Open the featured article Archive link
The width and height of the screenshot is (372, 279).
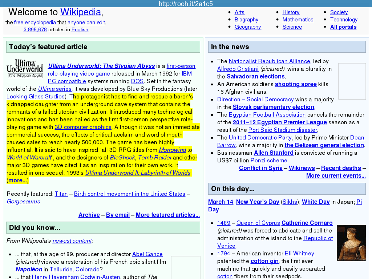[89, 215]
